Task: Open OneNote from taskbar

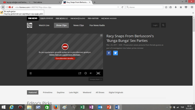Action: (x=91, y=107)
